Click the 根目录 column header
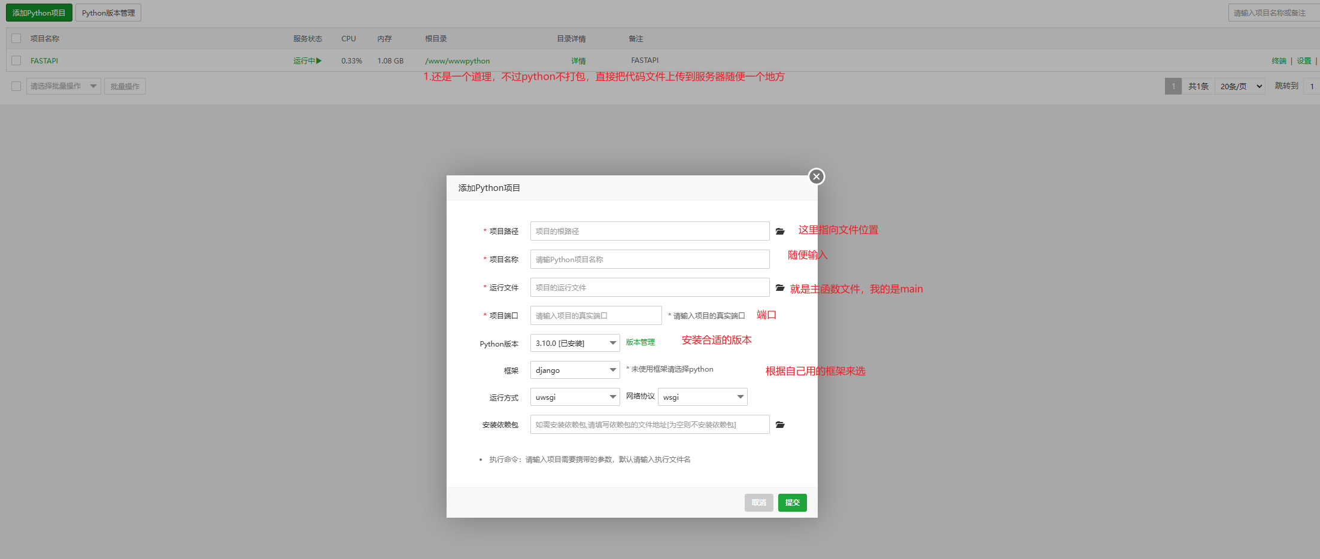The width and height of the screenshot is (1320, 559). [436, 39]
